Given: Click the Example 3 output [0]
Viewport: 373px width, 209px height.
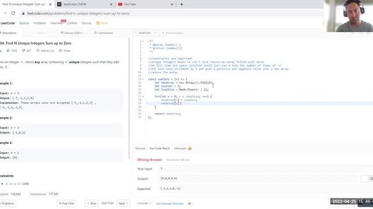Looking at the screenshot, I should pyautogui.click(x=15, y=157).
